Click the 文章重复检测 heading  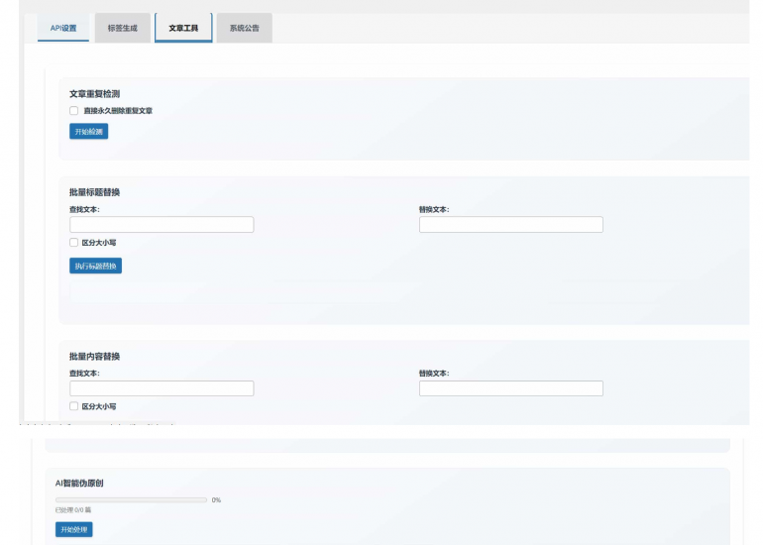pyautogui.click(x=94, y=94)
